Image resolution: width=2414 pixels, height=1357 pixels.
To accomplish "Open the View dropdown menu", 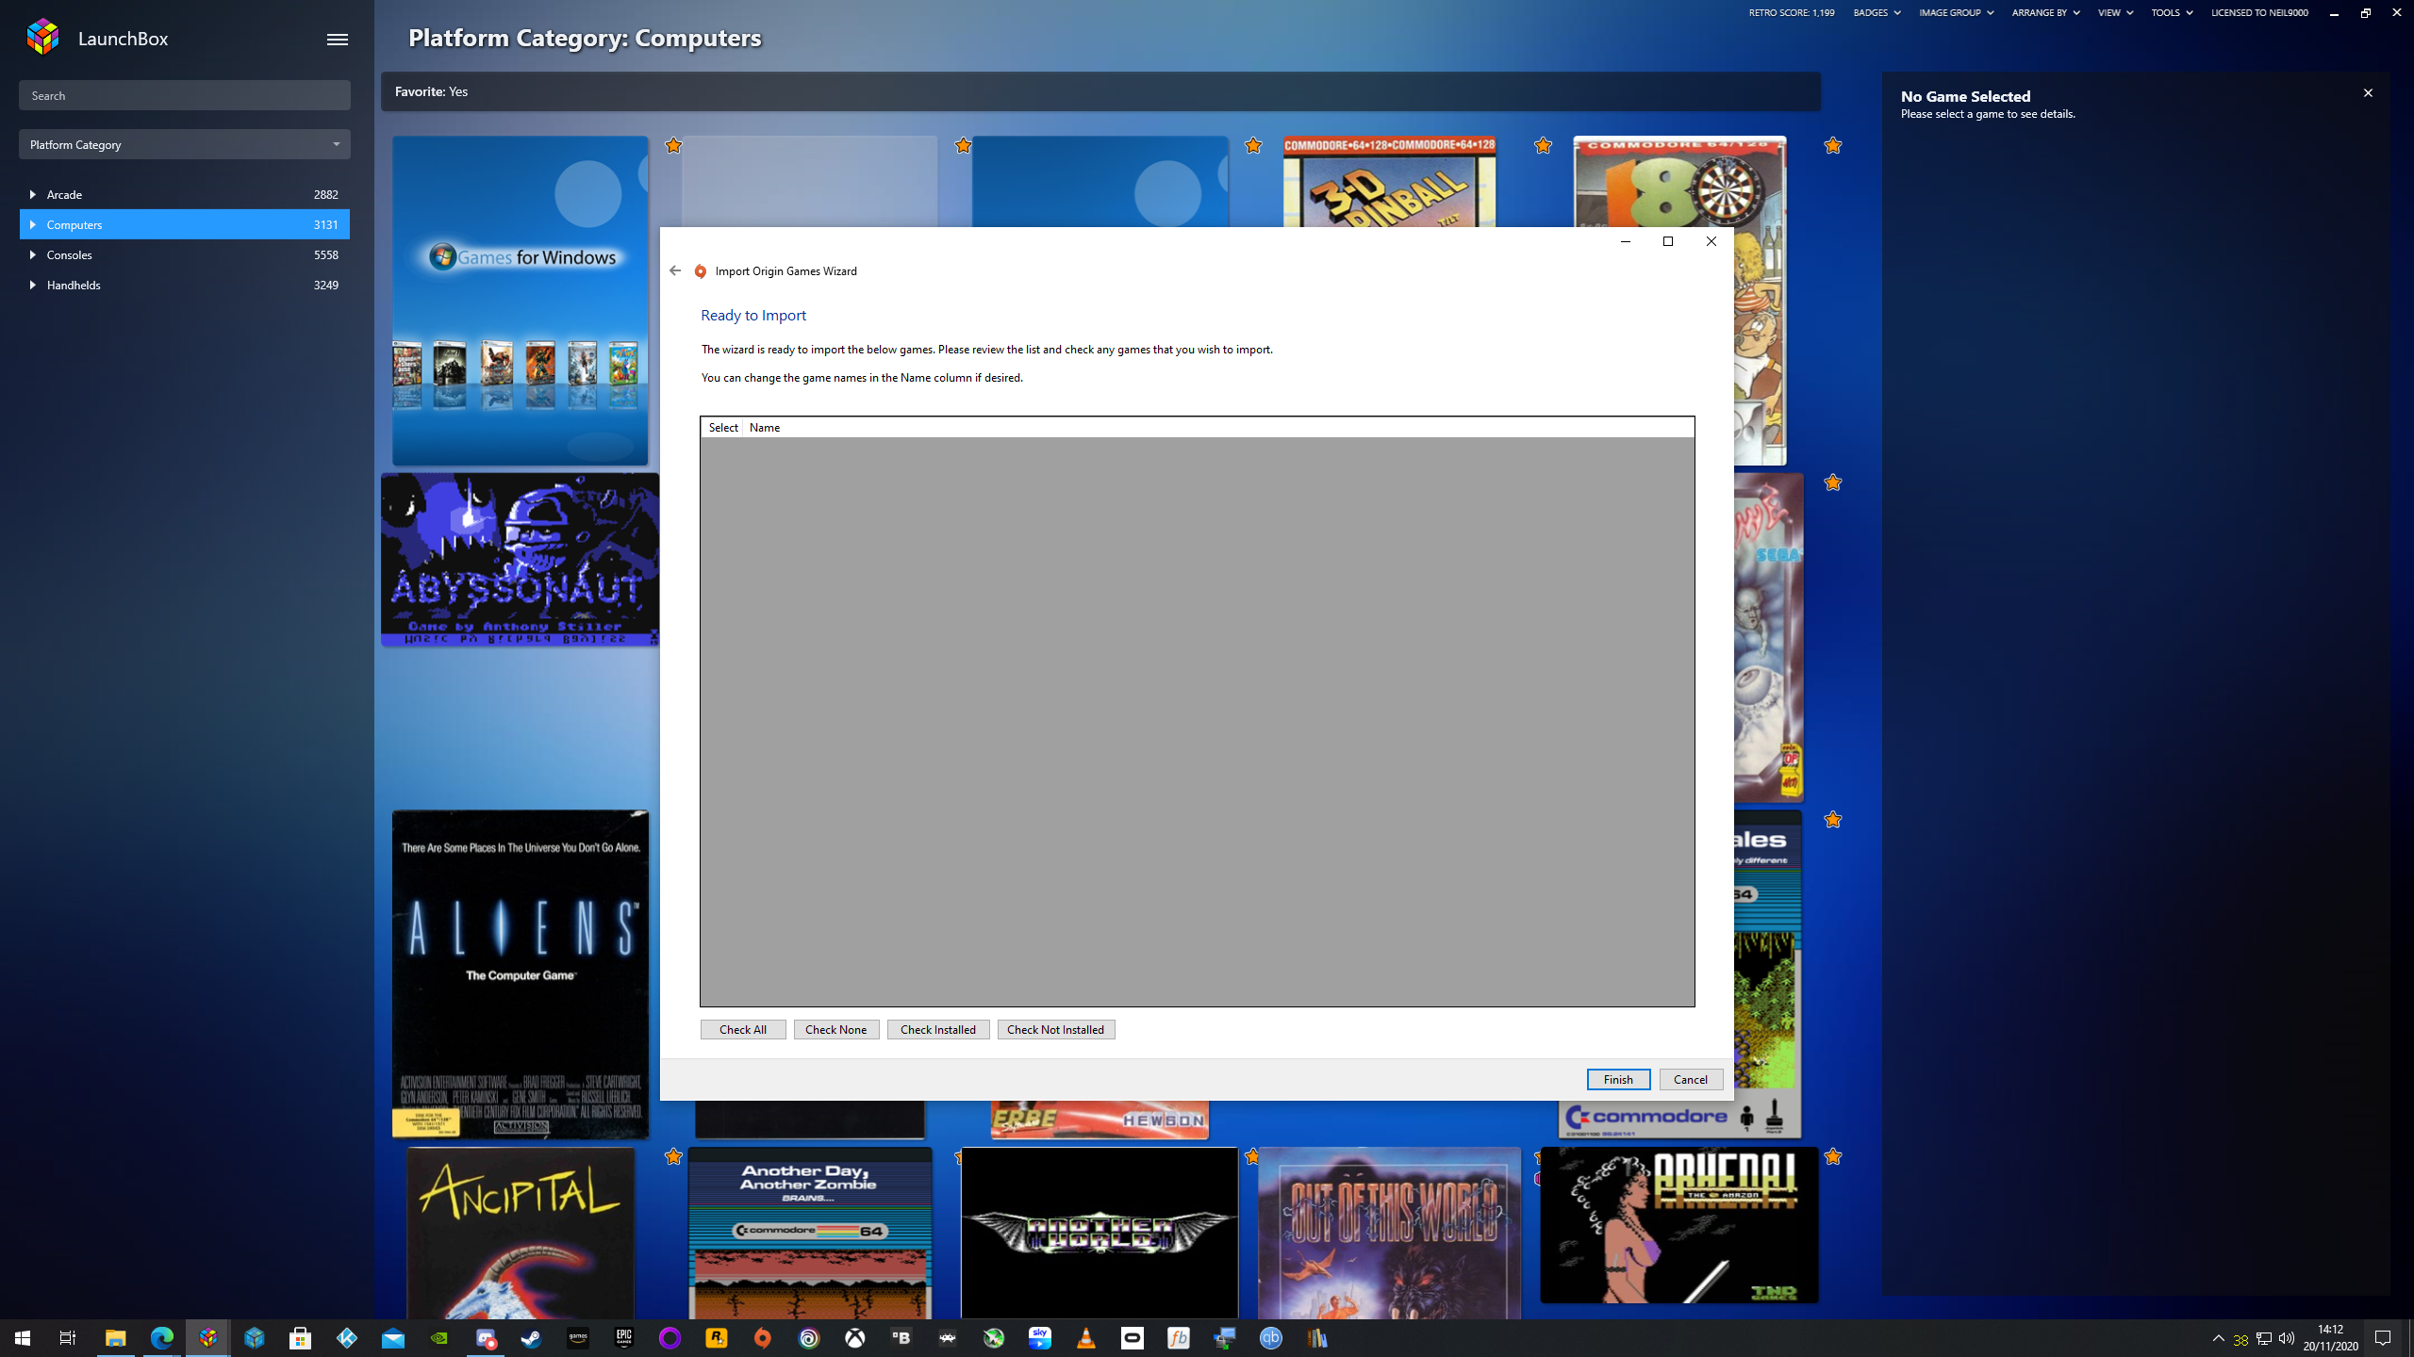I will 2115,12.
